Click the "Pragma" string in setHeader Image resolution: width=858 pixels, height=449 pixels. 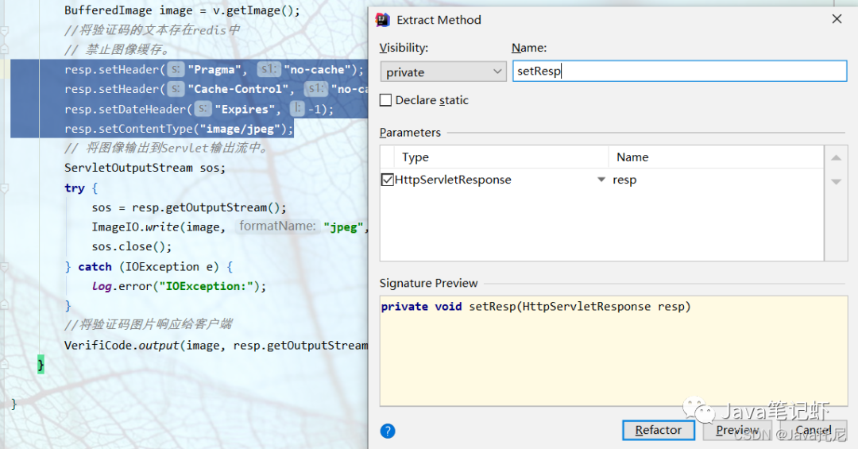(x=214, y=70)
